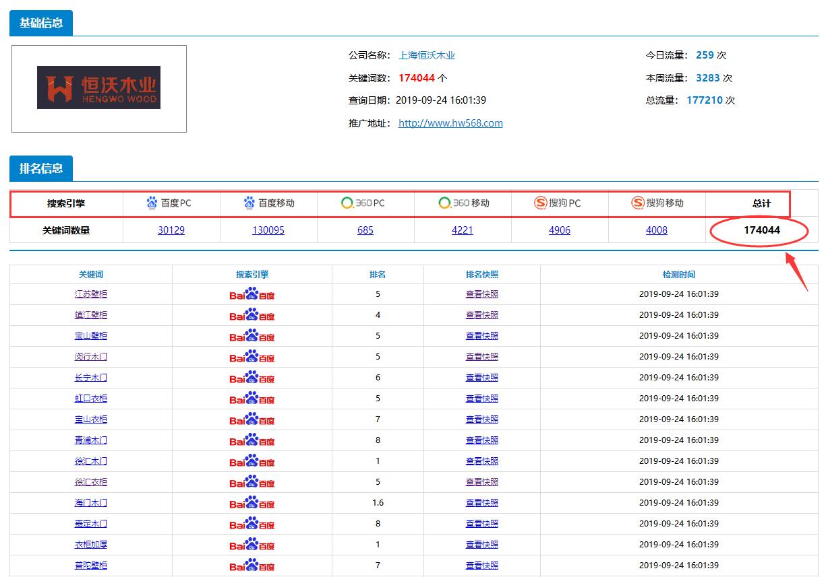Open the 30129 keyword count for 百度PC
The width and height of the screenshot is (826, 577).
[x=171, y=230]
